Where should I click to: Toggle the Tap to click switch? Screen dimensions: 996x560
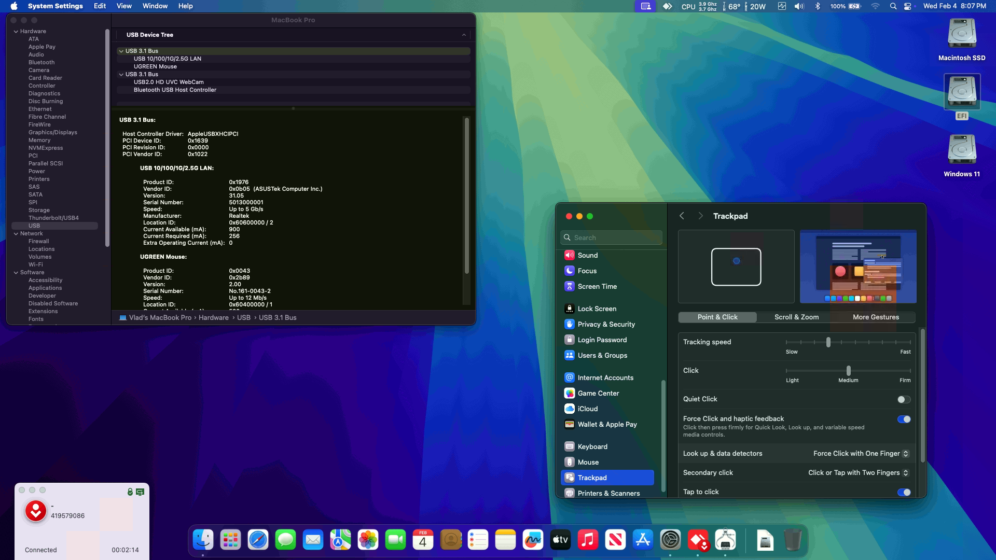pos(904,492)
